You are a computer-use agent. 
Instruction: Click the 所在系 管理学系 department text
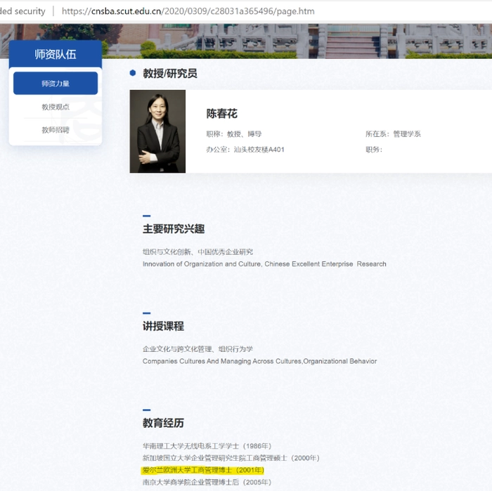tap(393, 133)
